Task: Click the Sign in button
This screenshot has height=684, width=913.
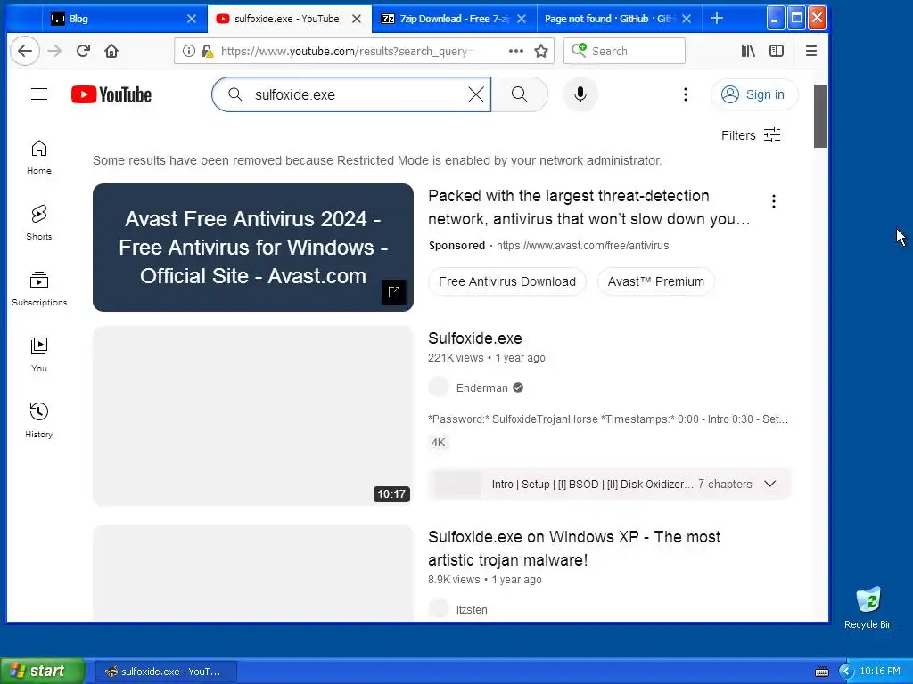Action: click(x=754, y=94)
